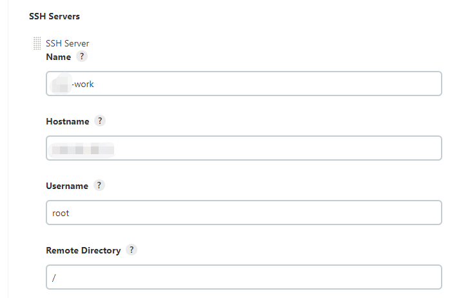Click the SSH Servers section heading
470x298 pixels.
click(x=54, y=15)
